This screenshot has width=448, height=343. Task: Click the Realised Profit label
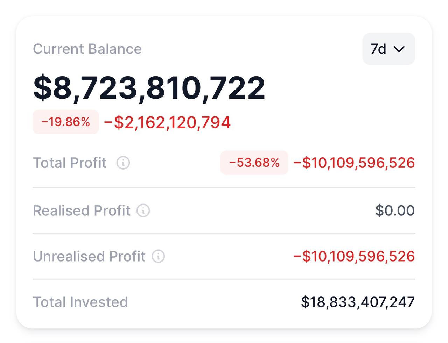[82, 210]
